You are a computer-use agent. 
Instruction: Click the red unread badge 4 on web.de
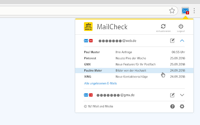click(91, 41)
